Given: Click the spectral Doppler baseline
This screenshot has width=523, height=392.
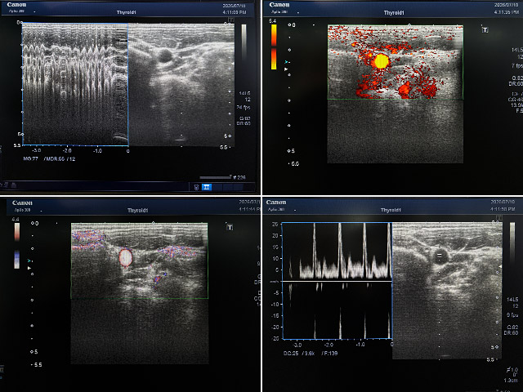Looking at the screenshot, I should point(337,281).
